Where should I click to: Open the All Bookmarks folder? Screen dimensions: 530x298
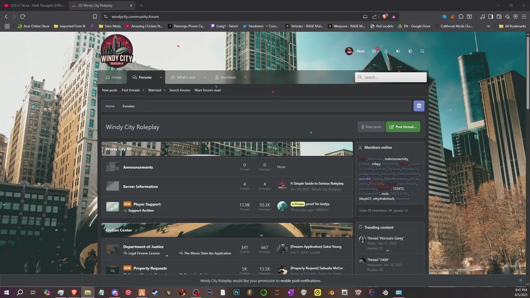pos(513,26)
